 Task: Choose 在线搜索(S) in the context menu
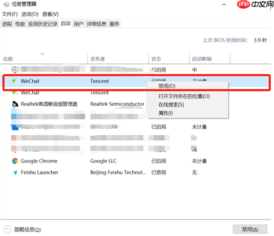188,105
